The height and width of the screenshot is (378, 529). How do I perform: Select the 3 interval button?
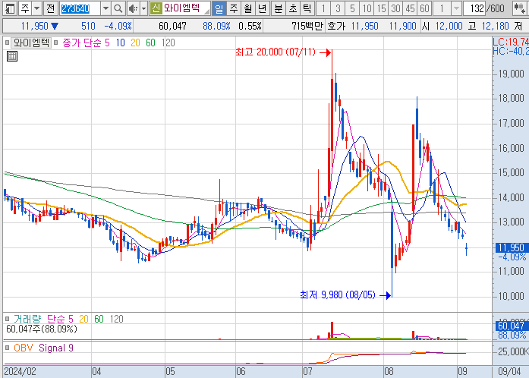point(338,8)
